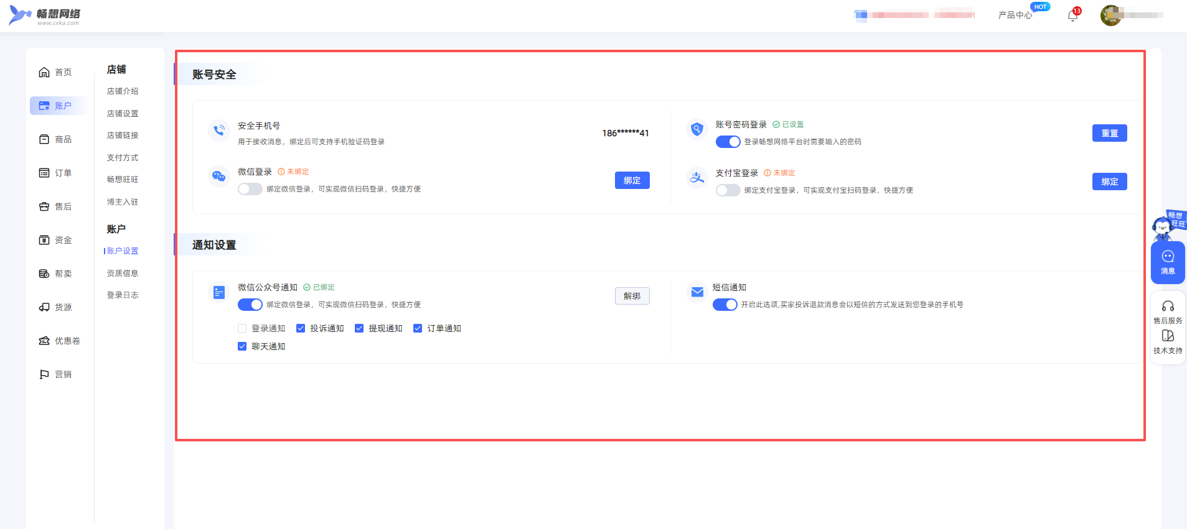
Task: Open 订单 orders in sidebar
Action: click(56, 173)
